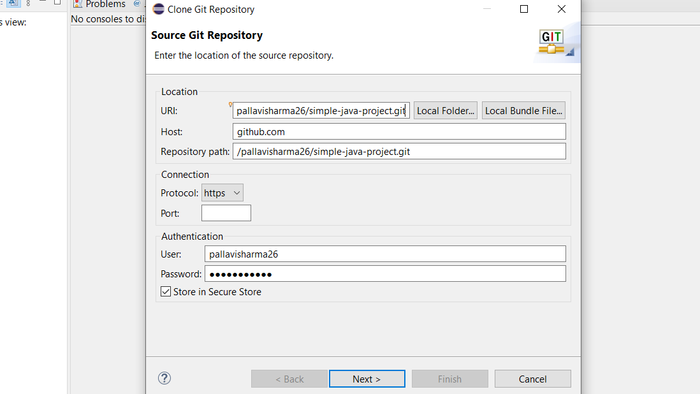Click the Password field
Viewport: 700px width, 394px height.
[x=385, y=273]
